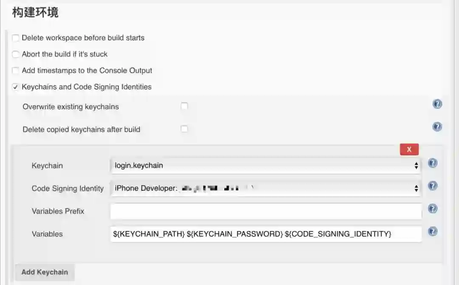Expand the Code Signing Identity dropdown
The width and height of the screenshot is (459, 285).
(x=265, y=188)
